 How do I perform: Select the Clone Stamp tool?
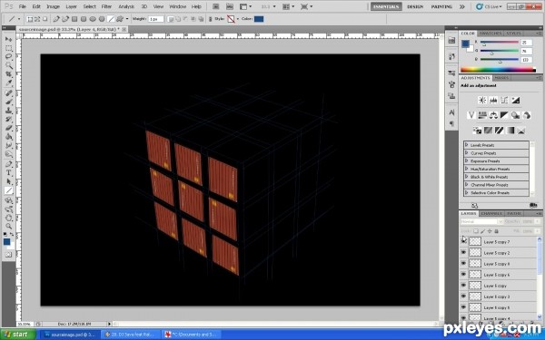[9, 111]
